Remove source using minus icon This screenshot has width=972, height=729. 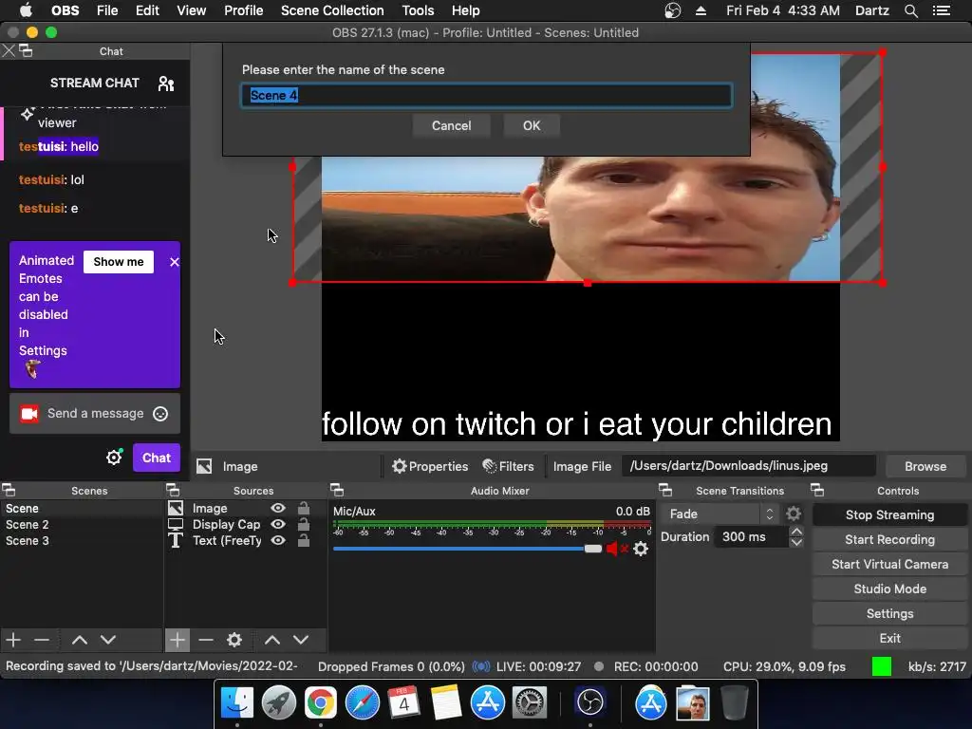pyautogui.click(x=206, y=639)
